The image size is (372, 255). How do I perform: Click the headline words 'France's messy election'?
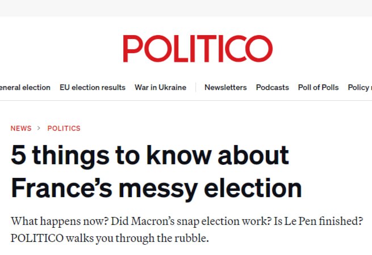[x=156, y=189]
